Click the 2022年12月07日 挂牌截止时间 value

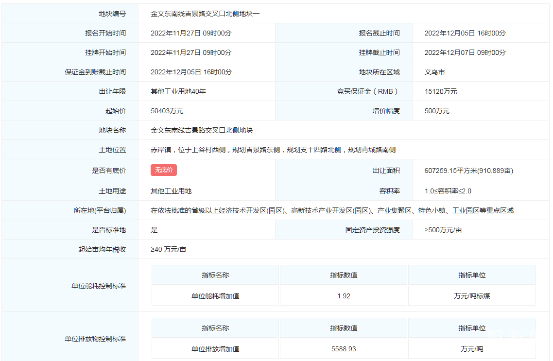pos(465,52)
